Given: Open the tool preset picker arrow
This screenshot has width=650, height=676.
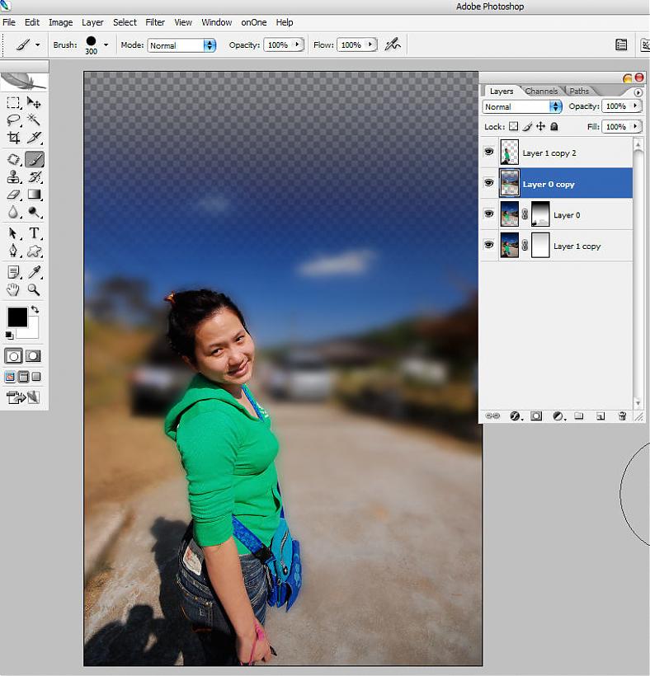Looking at the screenshot, I should coord(37,45).
